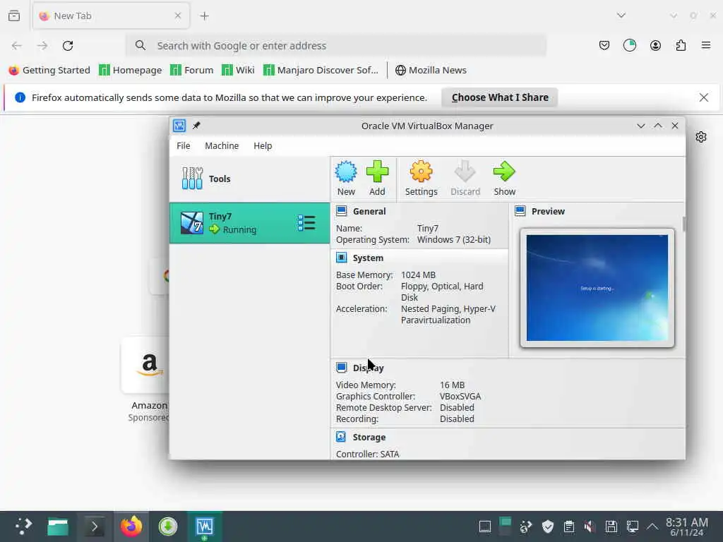
Task: Click the Display section monitor icon
Action: [341, 368]
